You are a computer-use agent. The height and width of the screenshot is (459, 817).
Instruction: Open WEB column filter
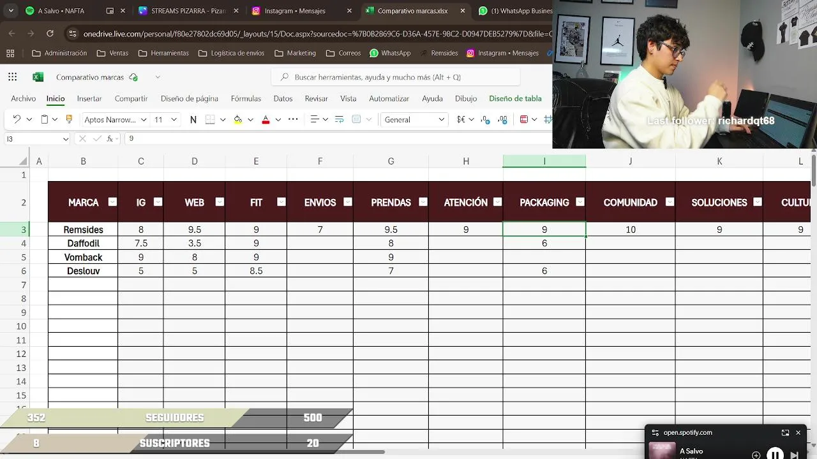click(x=220, y=202)
